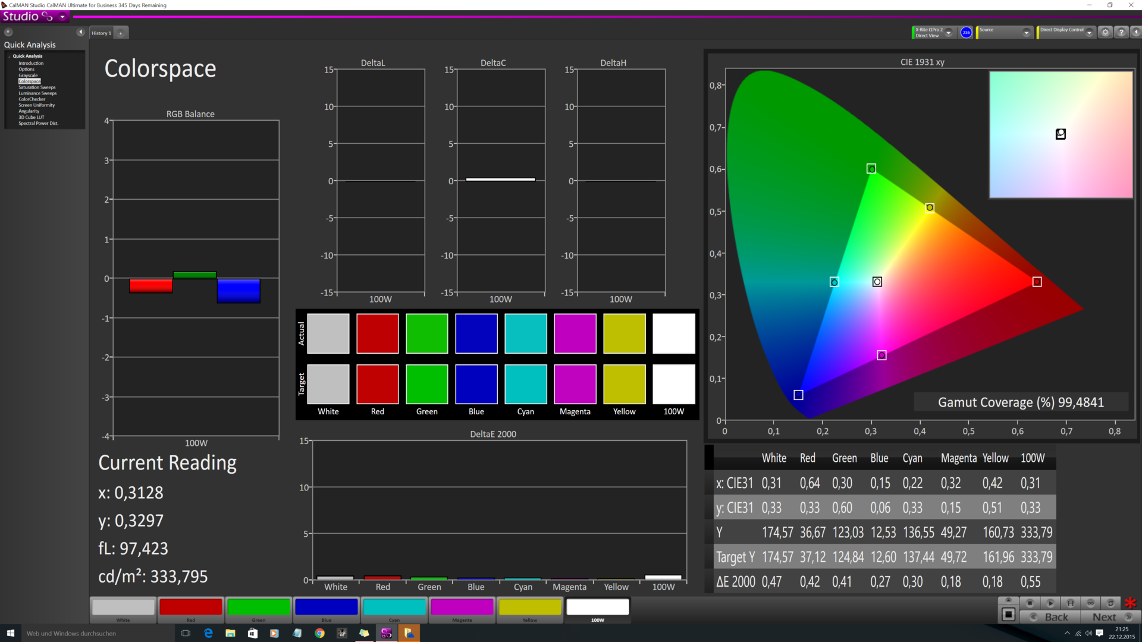Click the continuous read infinity icon
1142x642 pixels.
[1090, 603]
